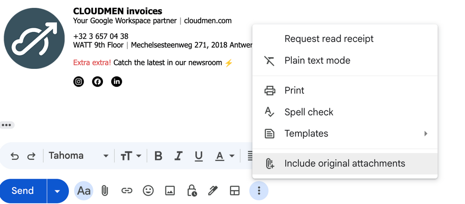Viewport: 465px width, 204px height.
Task: Toggle formatting options with Aa button
Action: 84,190
